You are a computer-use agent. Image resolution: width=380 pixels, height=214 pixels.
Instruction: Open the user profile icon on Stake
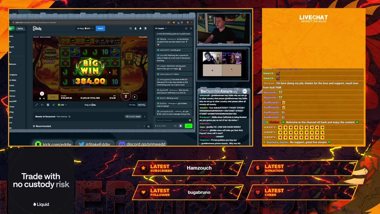[x=135, y=28]
